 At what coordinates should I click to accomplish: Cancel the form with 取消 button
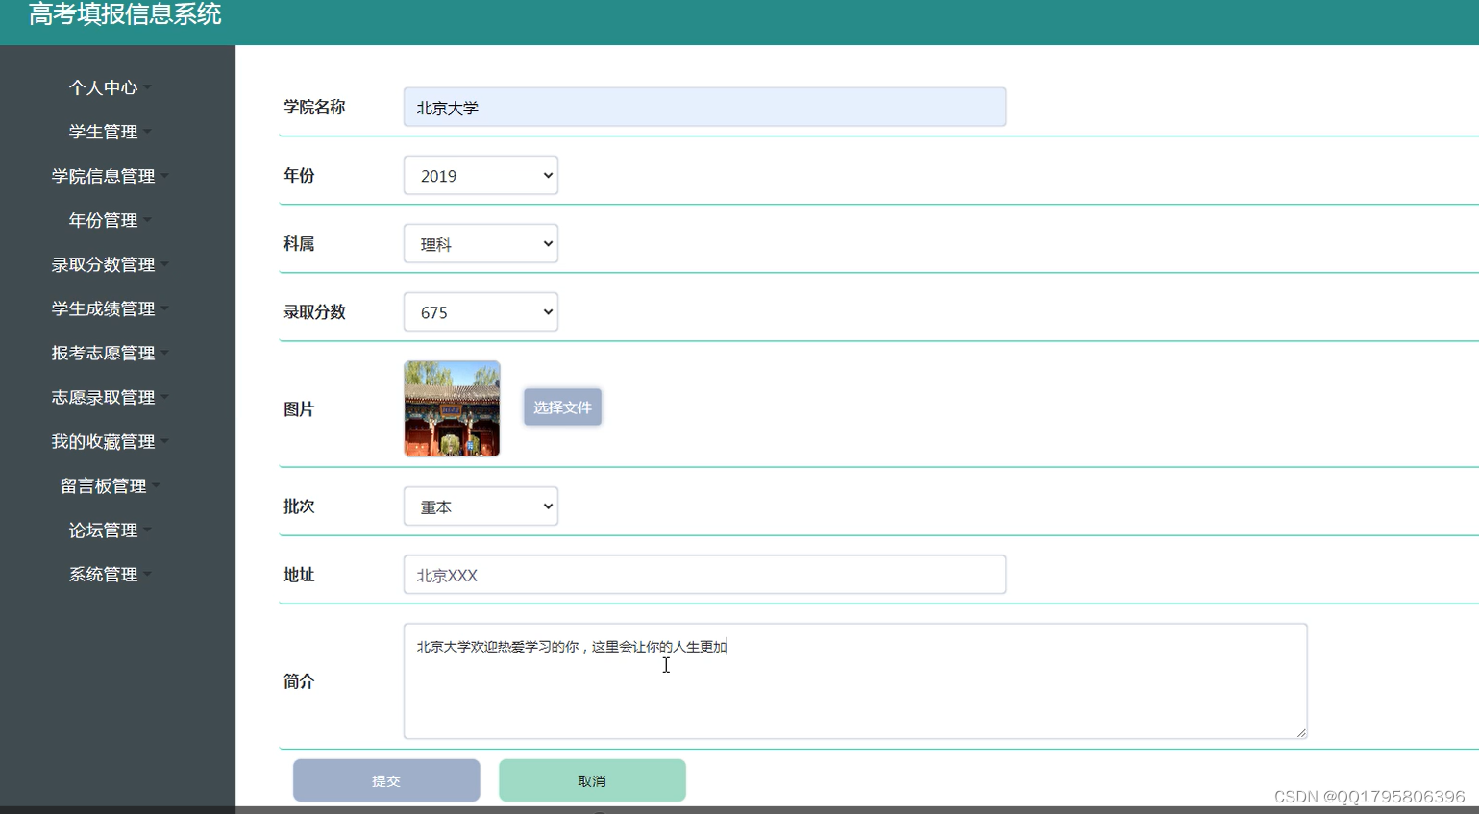[592, 780]
